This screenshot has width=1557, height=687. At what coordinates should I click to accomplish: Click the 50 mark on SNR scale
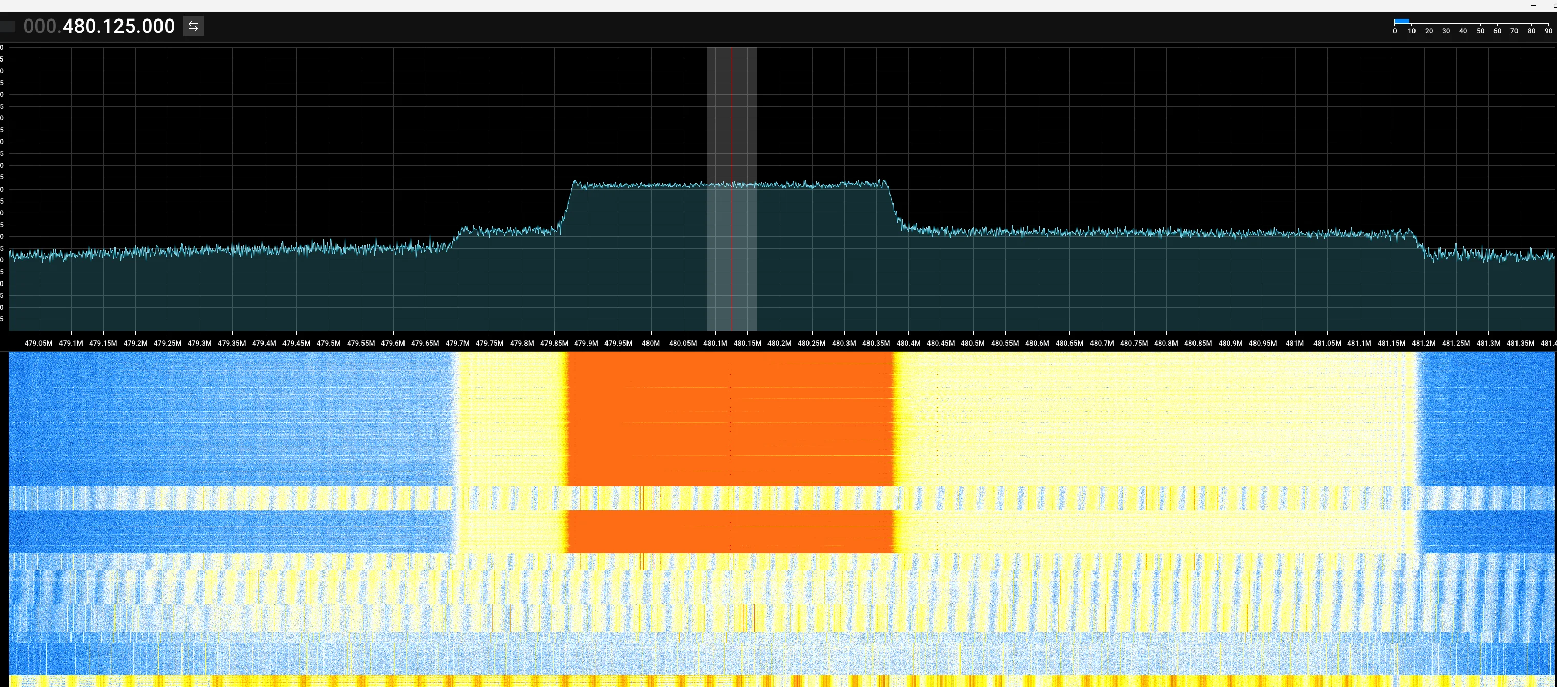[x=1480, y=31]
